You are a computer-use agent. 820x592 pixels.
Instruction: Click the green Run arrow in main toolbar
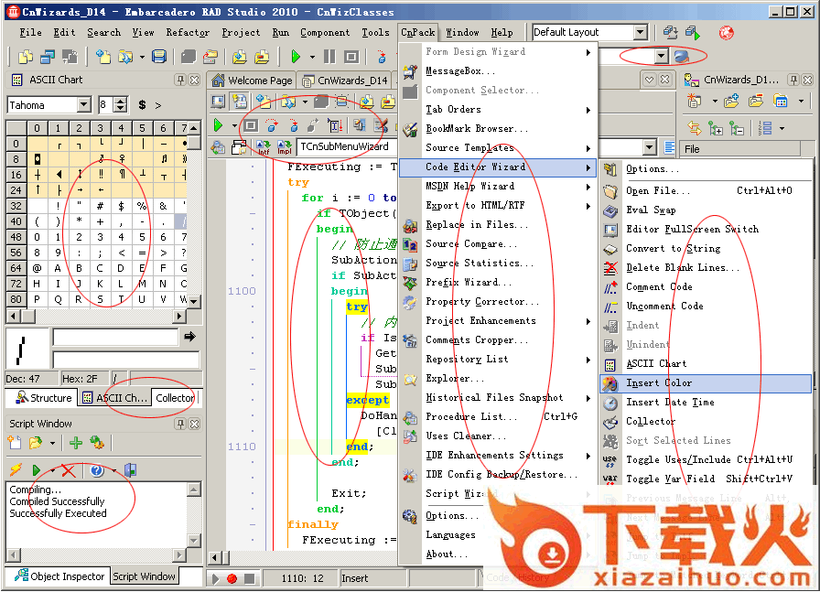pos(296,56)
